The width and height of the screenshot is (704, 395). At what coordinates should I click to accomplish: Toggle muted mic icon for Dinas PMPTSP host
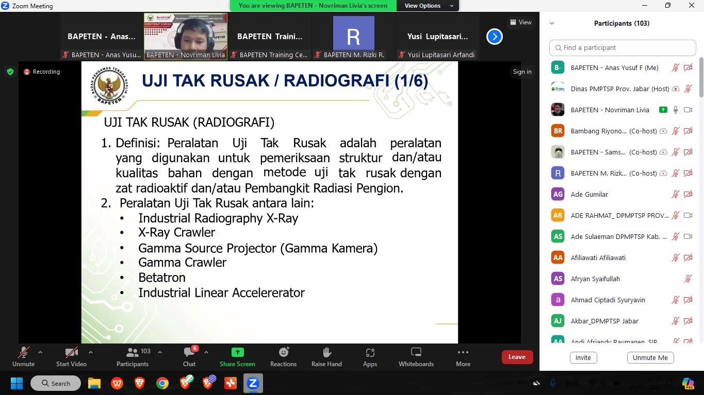click(x=687, y=89)
